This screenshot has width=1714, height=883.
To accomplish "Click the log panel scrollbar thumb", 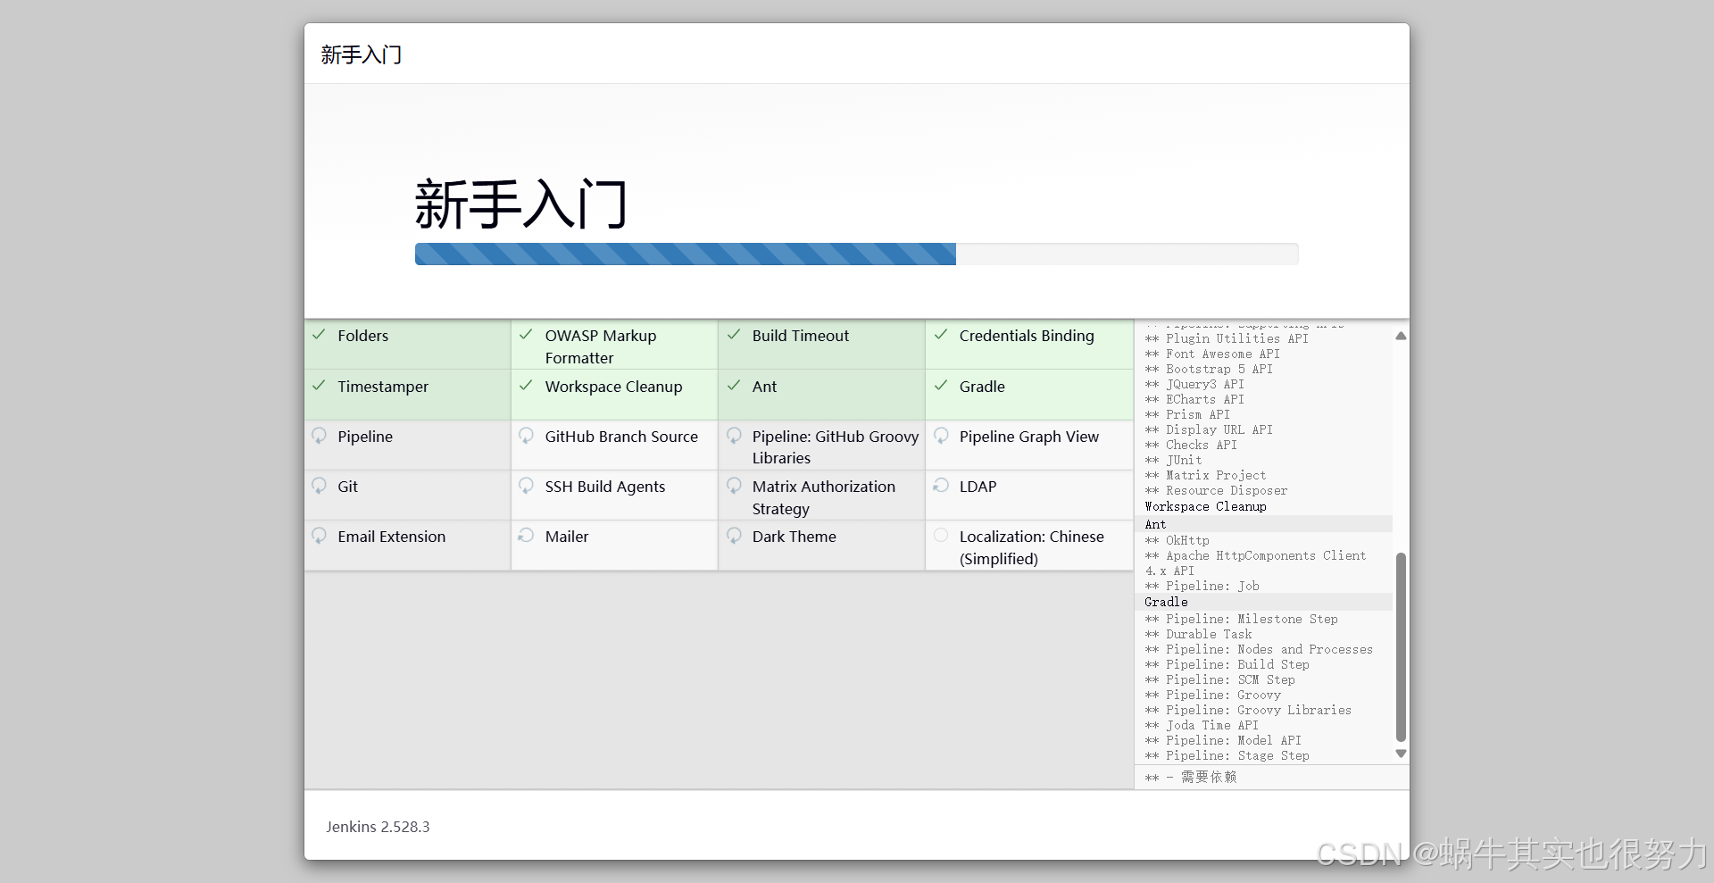I will [1400, 647].
